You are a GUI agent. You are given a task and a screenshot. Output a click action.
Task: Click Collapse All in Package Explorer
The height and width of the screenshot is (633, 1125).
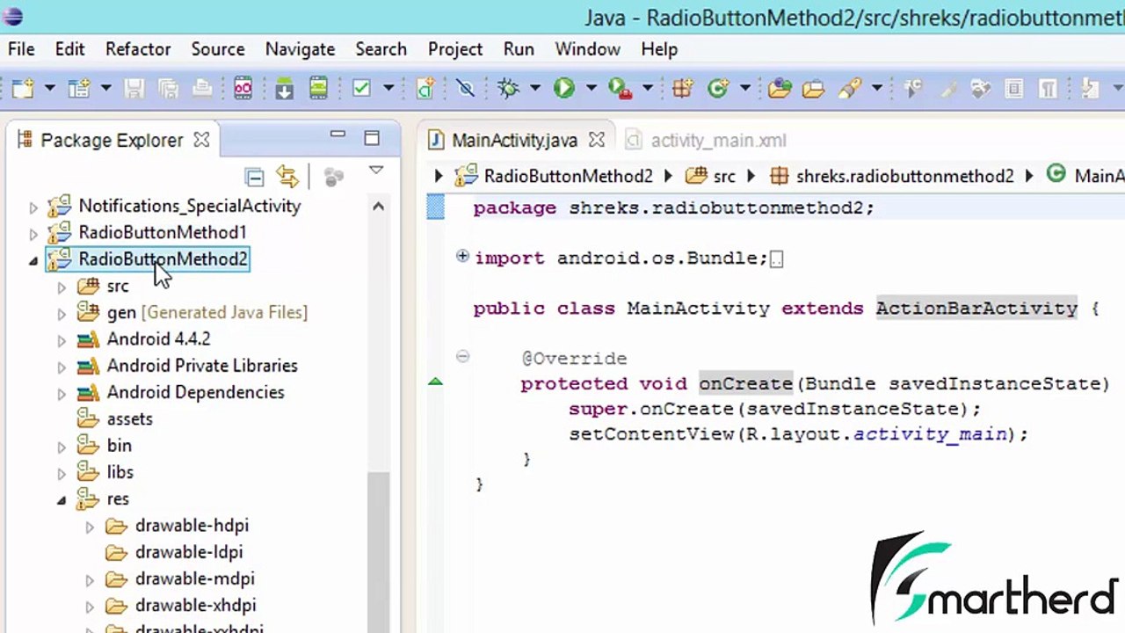pos(255,177)
